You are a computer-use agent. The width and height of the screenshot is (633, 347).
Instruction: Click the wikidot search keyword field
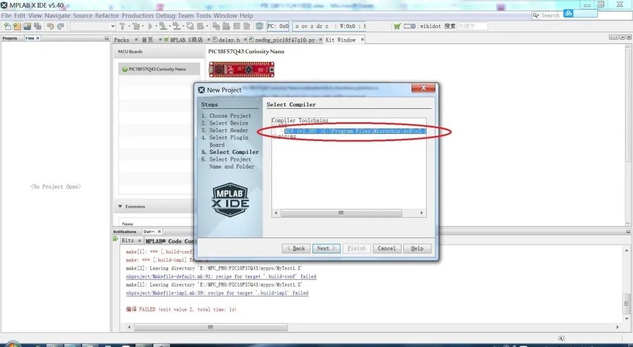[x=472, y=26]
